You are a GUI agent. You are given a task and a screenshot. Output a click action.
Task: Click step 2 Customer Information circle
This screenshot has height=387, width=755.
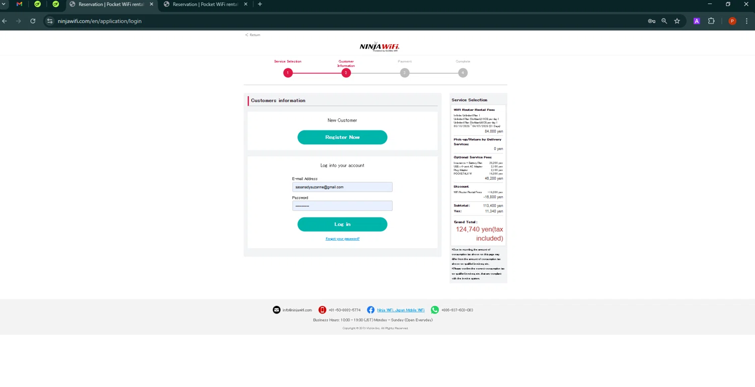tap(346, 73)
